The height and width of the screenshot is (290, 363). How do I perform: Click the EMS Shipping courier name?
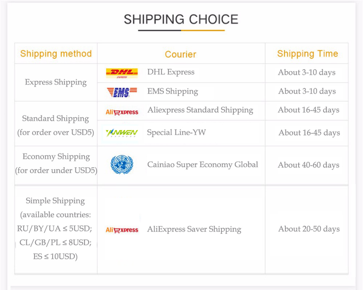point(172,92)
